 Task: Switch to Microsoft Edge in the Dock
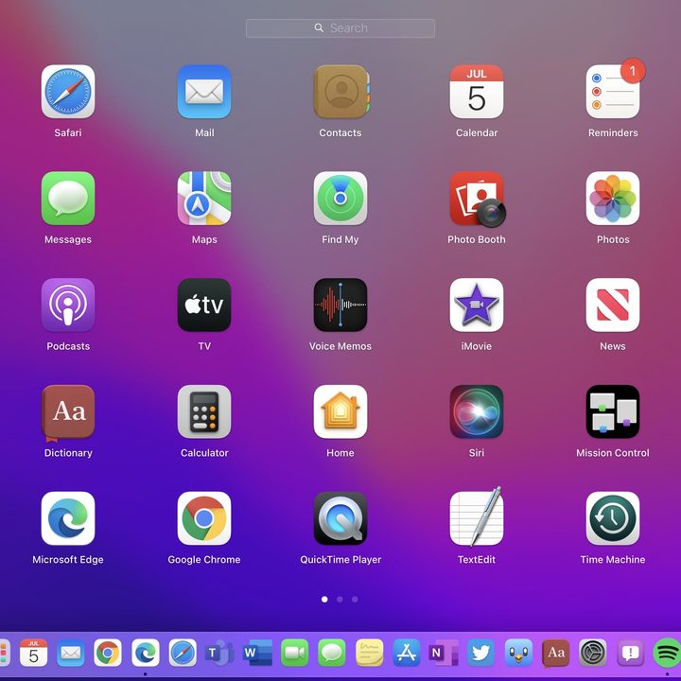click(x=146, y=653)
